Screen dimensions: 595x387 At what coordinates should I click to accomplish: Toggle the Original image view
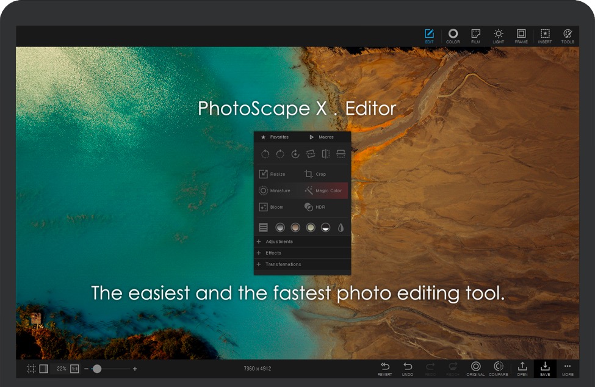pyautogui.click(x=475, y=368)
